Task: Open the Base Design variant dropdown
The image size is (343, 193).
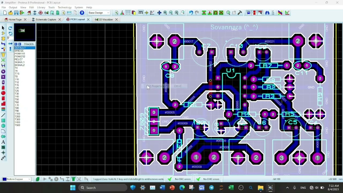Action: pyautogui.click(x=99, y=13)
